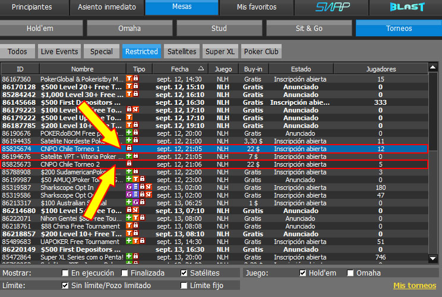Click the lock icon on Super XL Series row
Viewport: 442px width, 297px height.
pyautogui.click(x=135, y=257)
